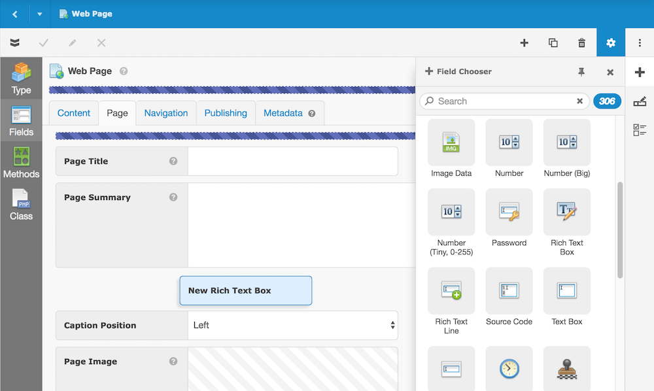Screen dimensions: 654x391
Task: Pick the Rich Text Box field type
Action: coord(566,212)
